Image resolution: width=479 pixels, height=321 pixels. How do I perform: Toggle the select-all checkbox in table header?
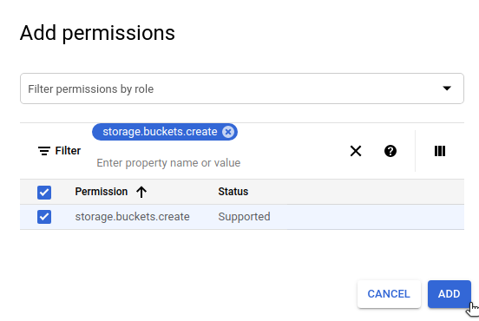coord(44,193)
